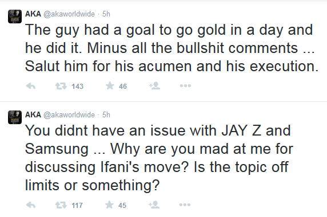This screenshot has height=217, width=327.
Task: Open more options on second tweet
Action: point(185,204)
